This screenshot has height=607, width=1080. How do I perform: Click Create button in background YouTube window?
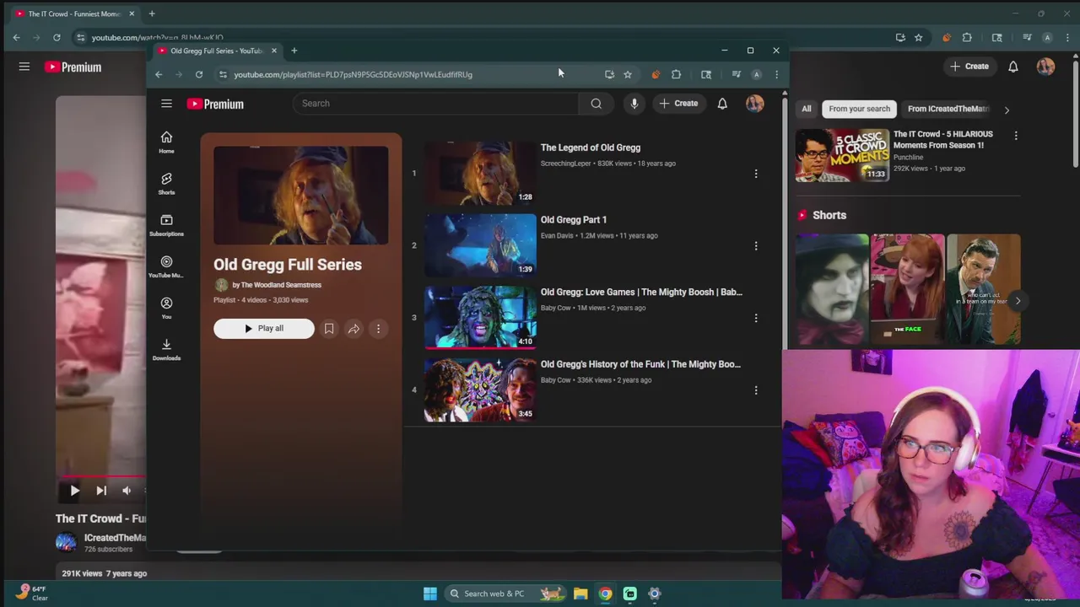pos(969,66)
